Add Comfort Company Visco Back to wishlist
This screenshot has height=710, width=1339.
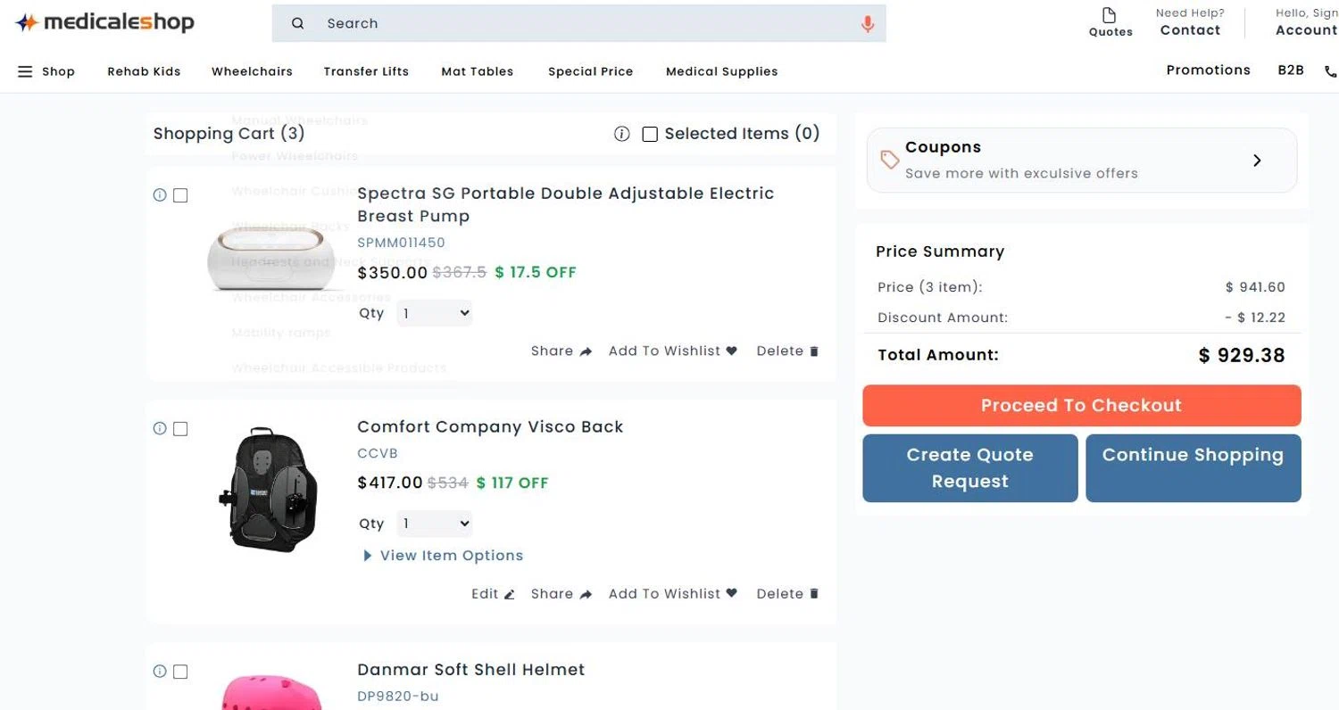pos(673,594)
